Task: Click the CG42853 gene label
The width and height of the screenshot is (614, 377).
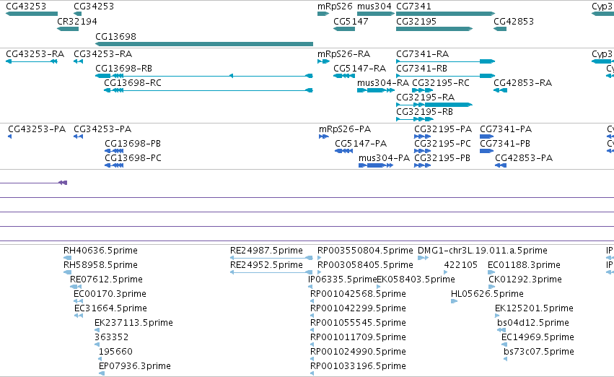Action: click(x=514, y=21)
